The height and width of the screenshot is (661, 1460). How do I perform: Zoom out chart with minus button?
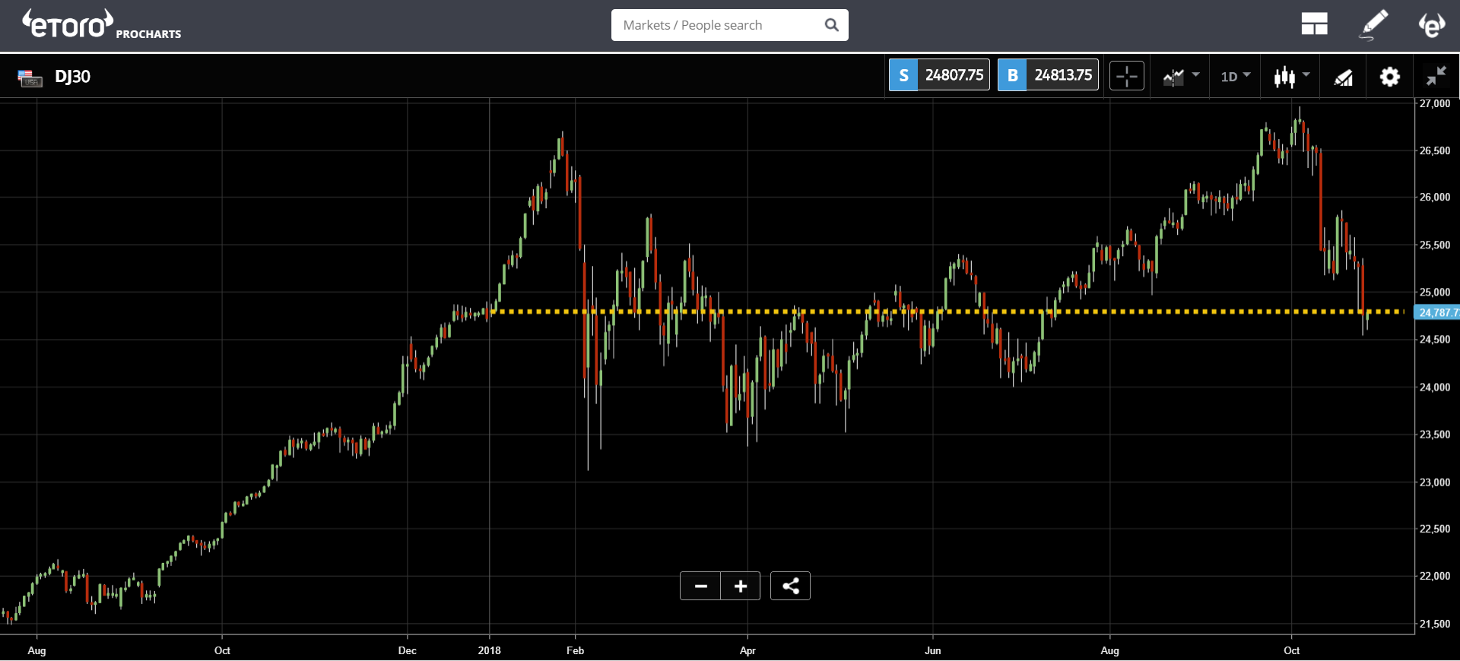(x=700, y=586)
